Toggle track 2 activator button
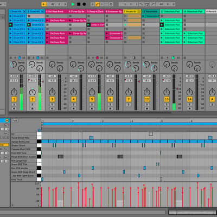Image resolution: width=217 pixels, height=217 pixels. (x=33, y=99)
